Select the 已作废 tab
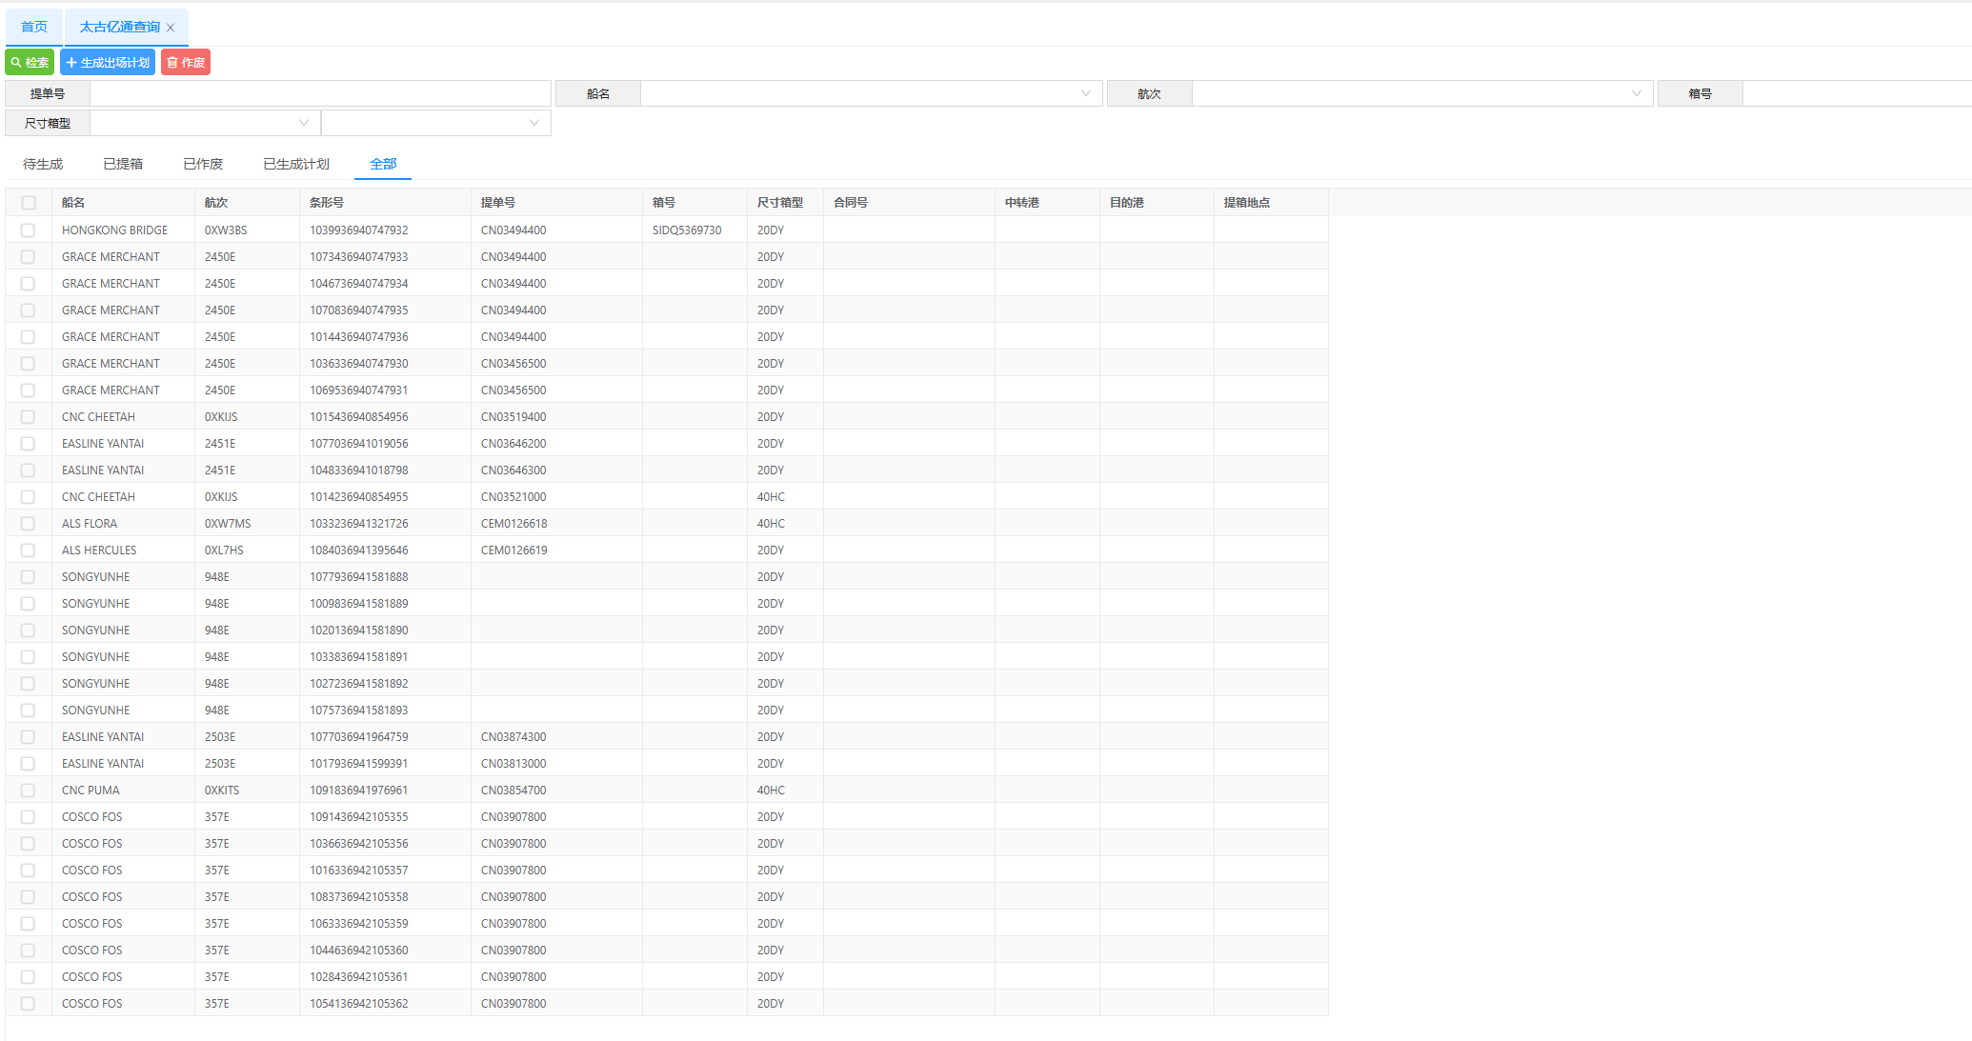 pos(203,164)
